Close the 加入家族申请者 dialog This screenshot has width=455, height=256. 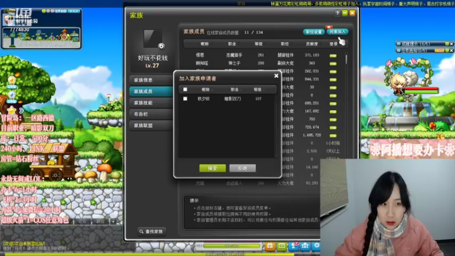(x=276, y=76)
